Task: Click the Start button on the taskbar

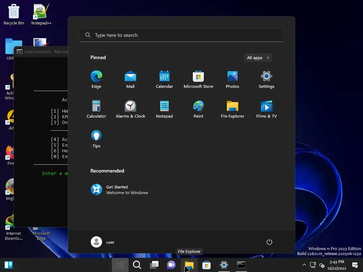Action: tap(120, 265)
